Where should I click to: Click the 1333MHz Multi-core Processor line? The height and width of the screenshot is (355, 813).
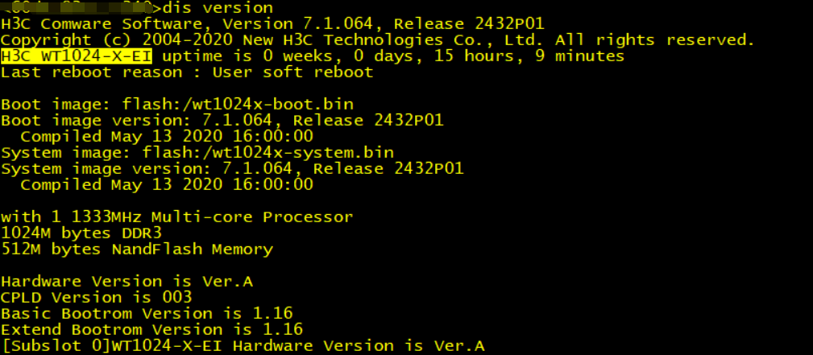[x=176, y=217]
